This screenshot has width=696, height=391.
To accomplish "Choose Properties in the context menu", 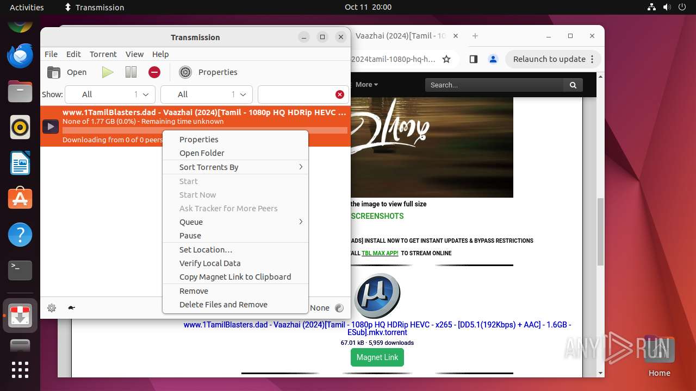I will coord(235,140).
